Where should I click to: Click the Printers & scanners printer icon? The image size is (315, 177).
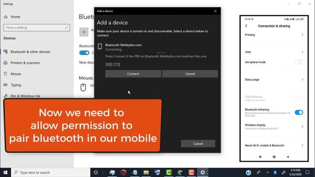click(x=5, y=63)
